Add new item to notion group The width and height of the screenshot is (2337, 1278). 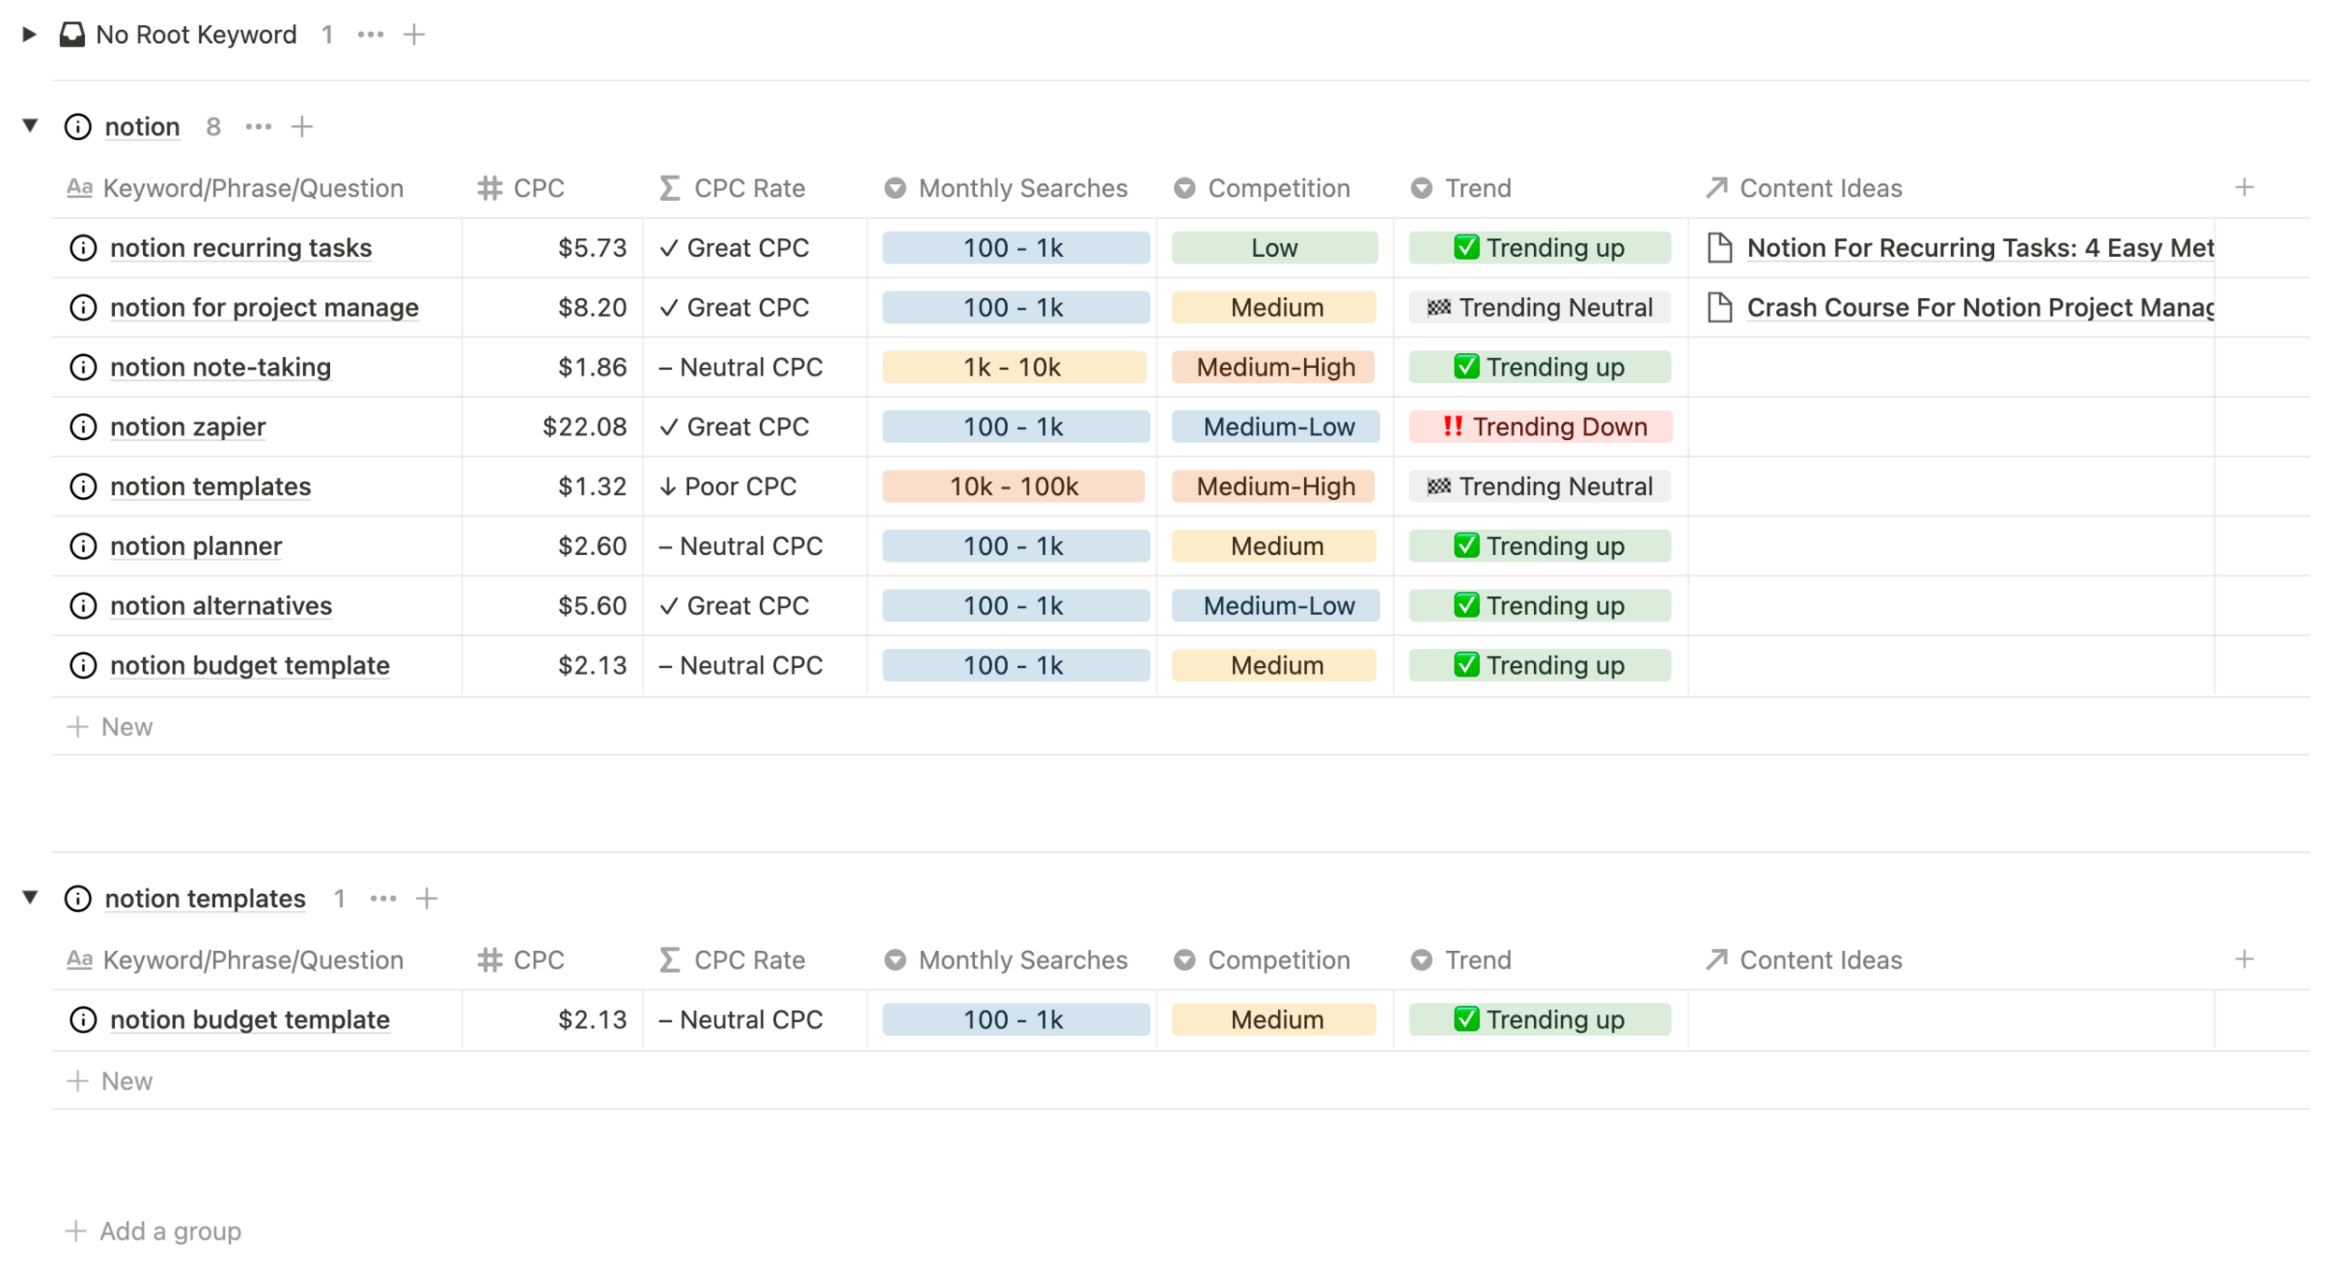[302, 126]
